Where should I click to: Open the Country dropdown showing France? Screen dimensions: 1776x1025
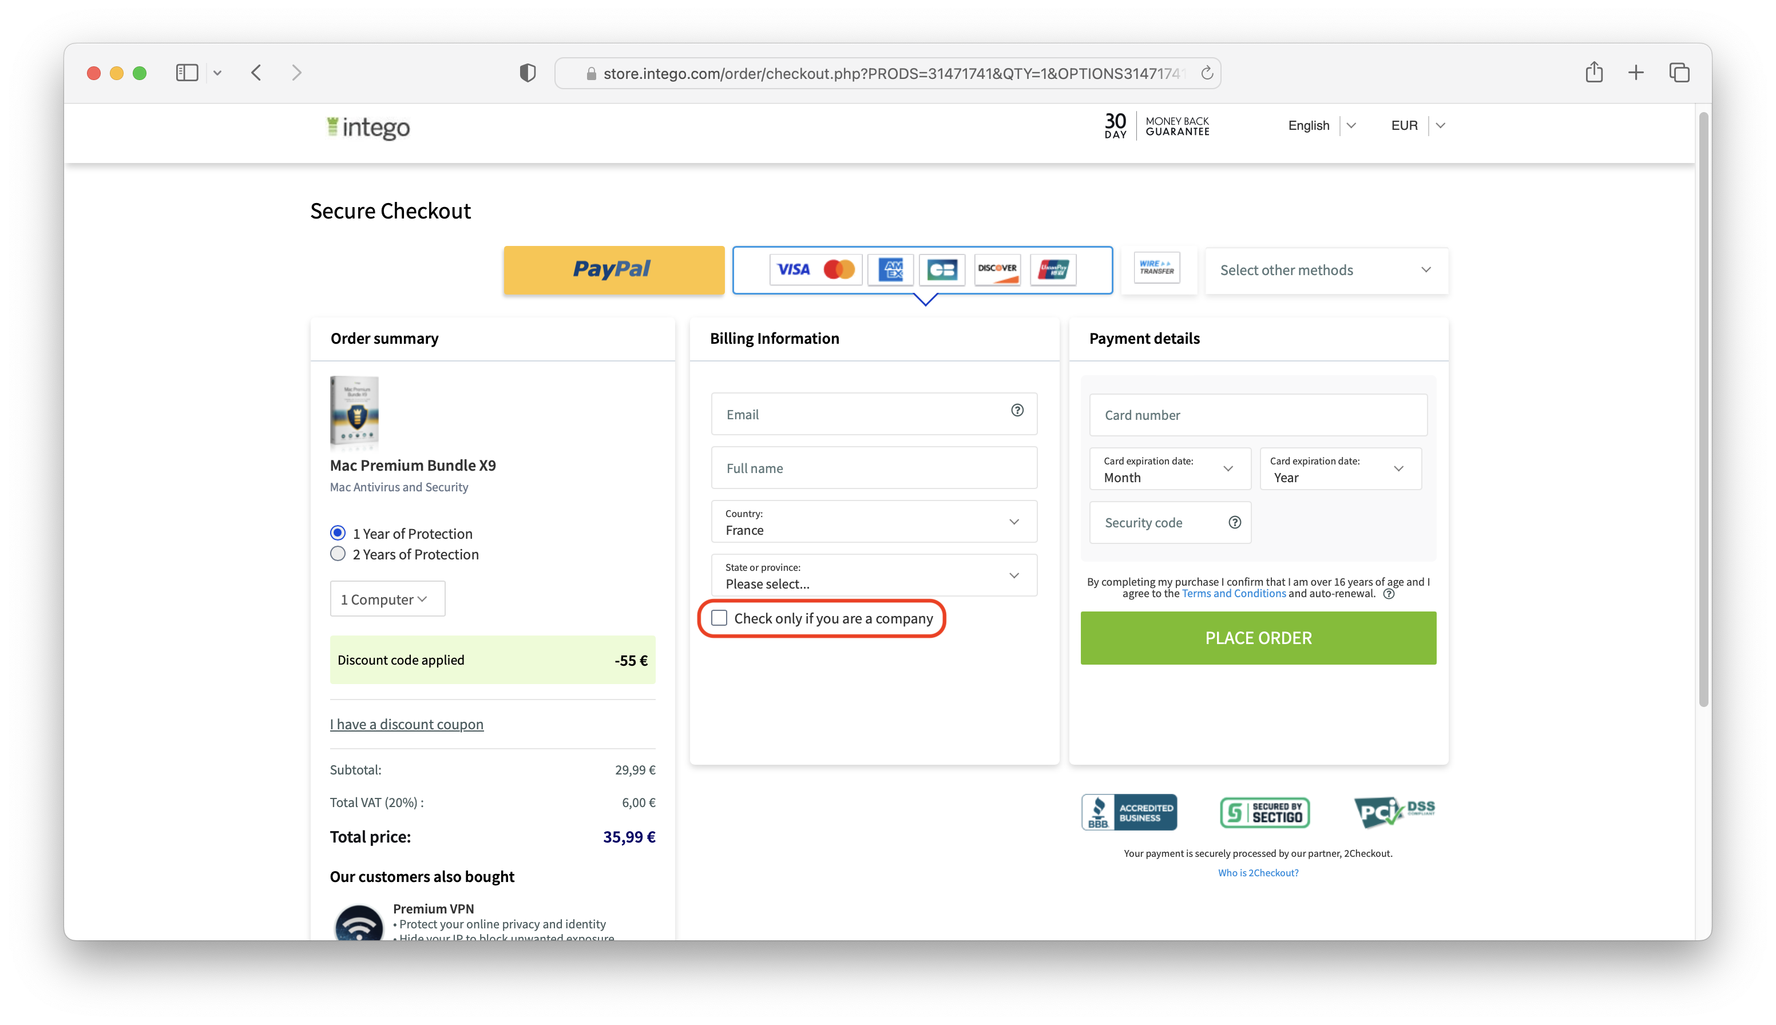873,522
